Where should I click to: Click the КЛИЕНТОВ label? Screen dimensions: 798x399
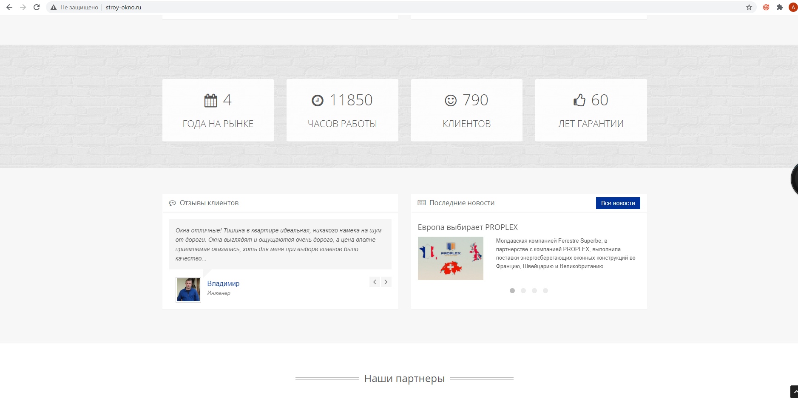coord(467,124)
